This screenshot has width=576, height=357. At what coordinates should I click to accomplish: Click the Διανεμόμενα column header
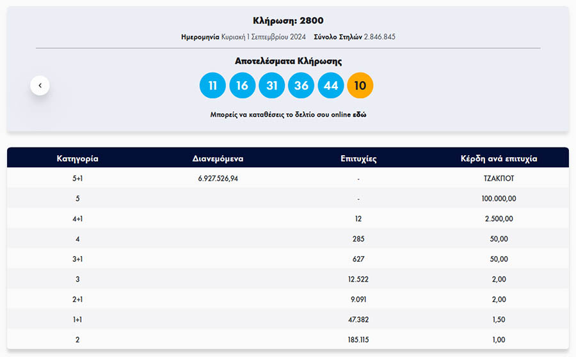click(218, 158)
